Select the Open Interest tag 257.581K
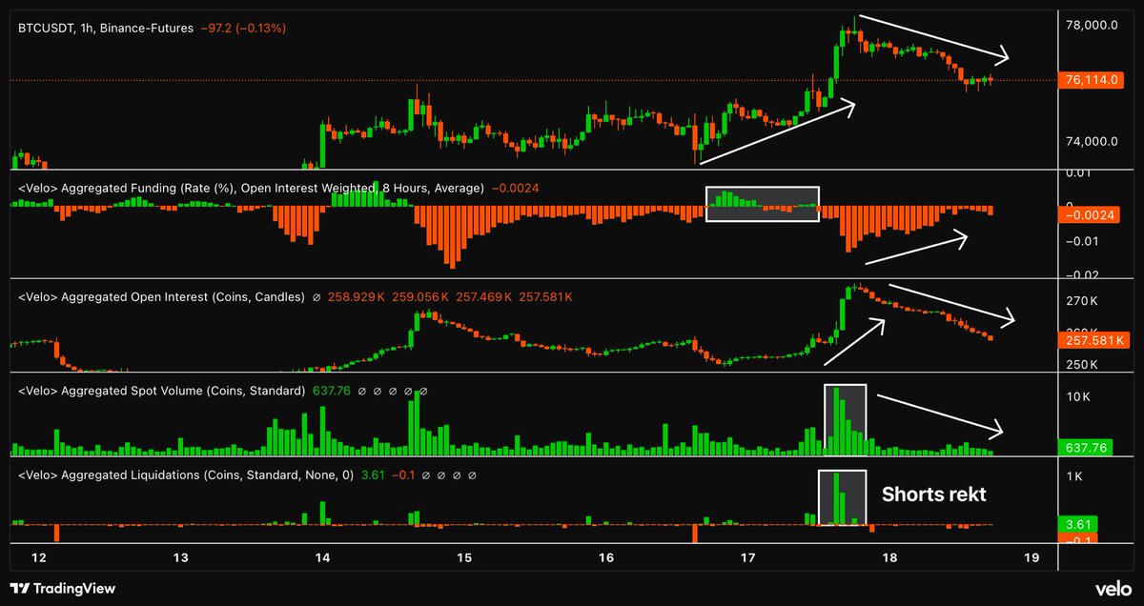Viewport: 1144px width, 606px height. (x=1094, y=338)
